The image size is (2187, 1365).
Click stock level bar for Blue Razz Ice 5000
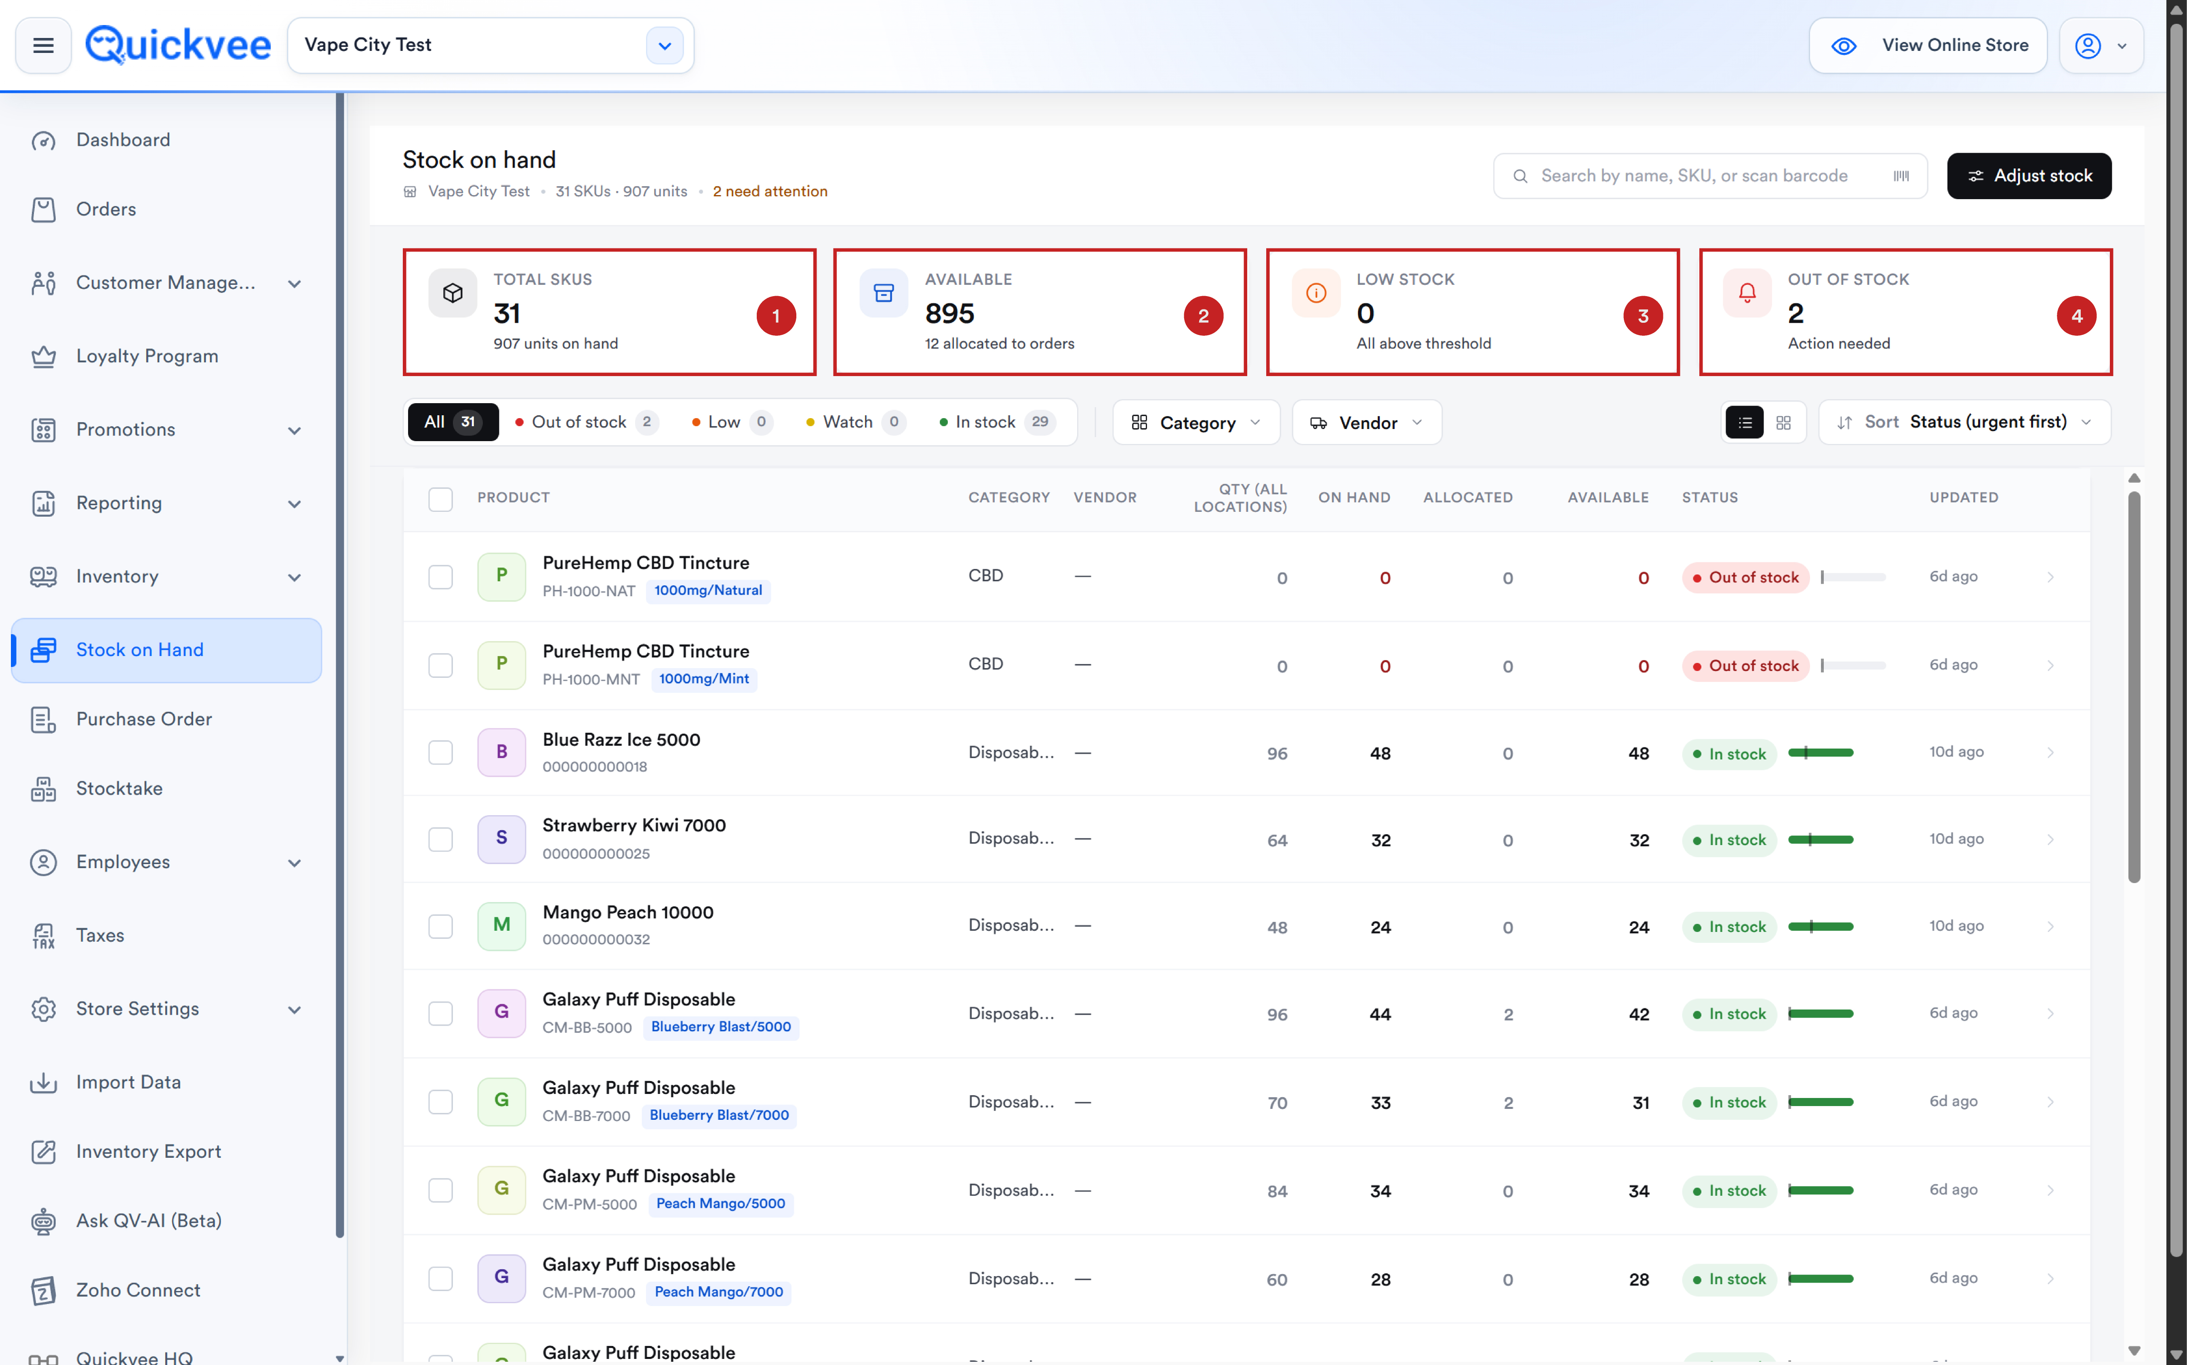tap(1821, 753)
